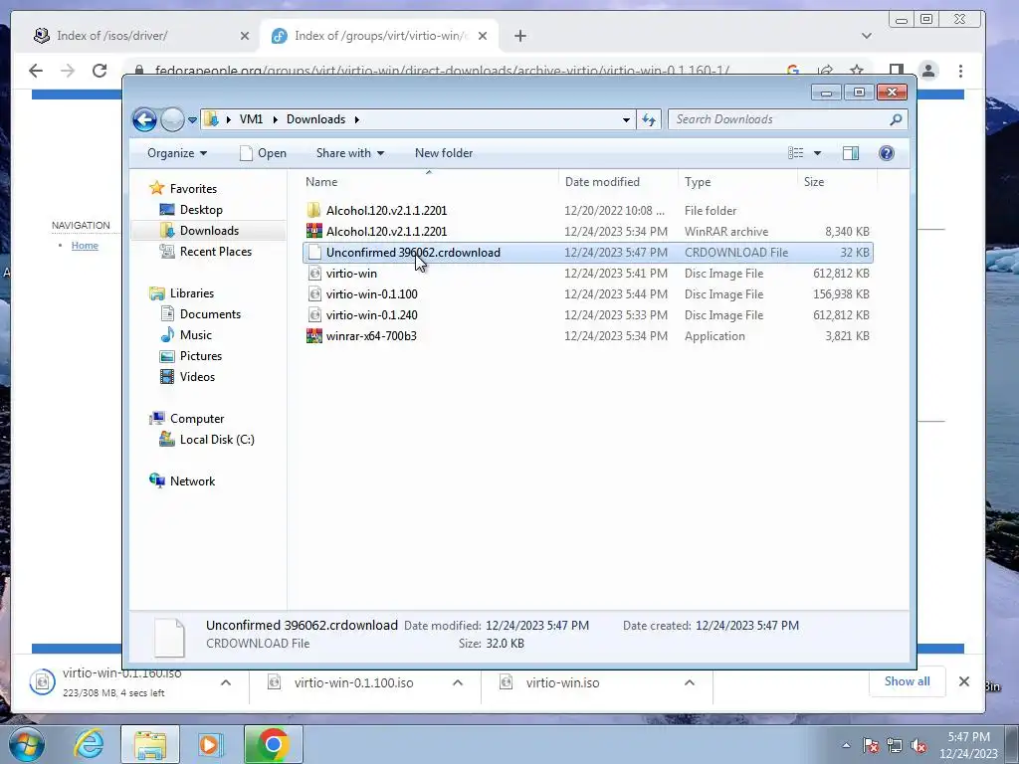Image resolution: width=1019 pixels, height=764 pixels.
Task: Click Chrome's back navigation arrow
Action: [36, 71]
